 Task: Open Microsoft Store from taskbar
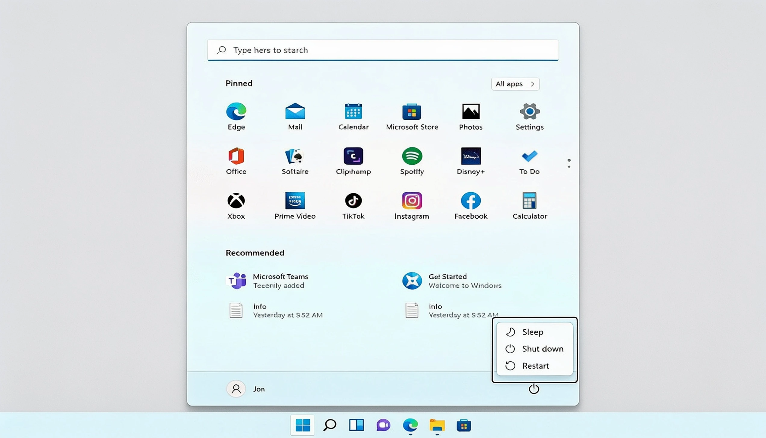[x=464, y=425]
